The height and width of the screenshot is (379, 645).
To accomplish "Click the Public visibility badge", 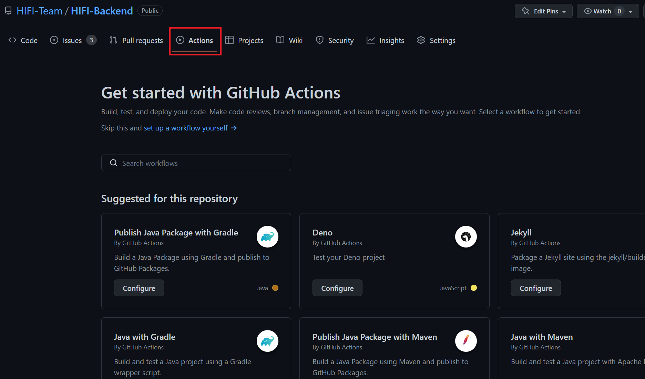I will coord(150,11).
